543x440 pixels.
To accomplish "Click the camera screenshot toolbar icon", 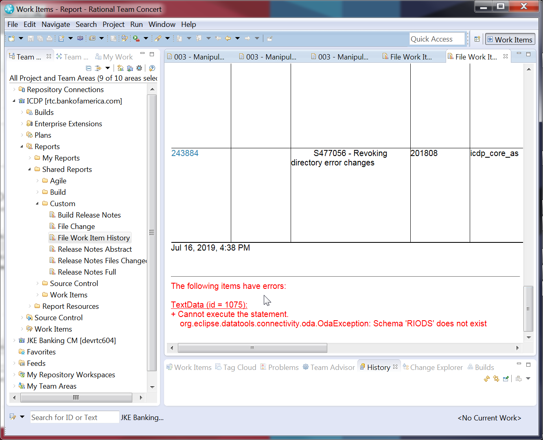I will (80, 38).
